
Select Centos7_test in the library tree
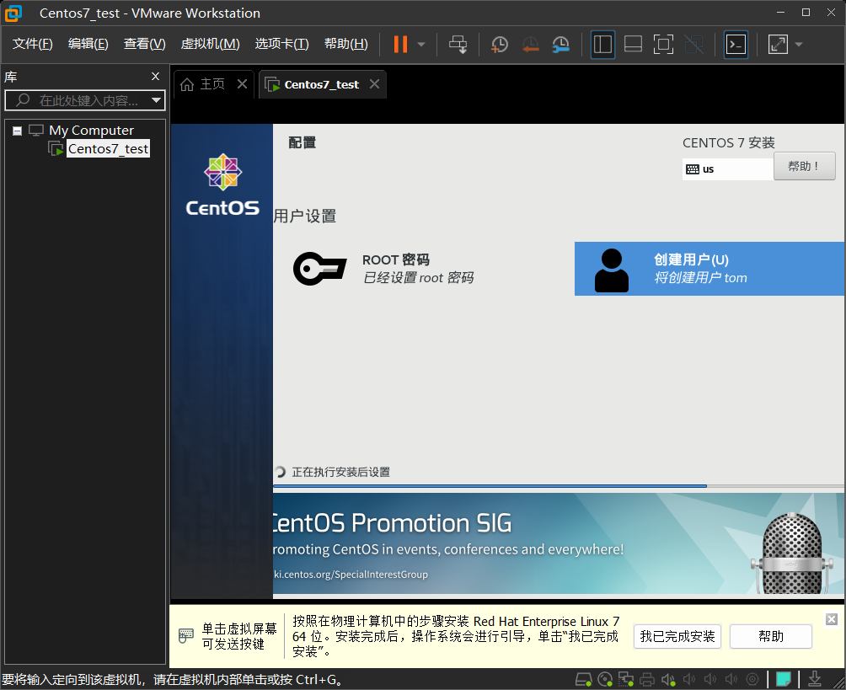pyautogui.click(x=108, y=149)
